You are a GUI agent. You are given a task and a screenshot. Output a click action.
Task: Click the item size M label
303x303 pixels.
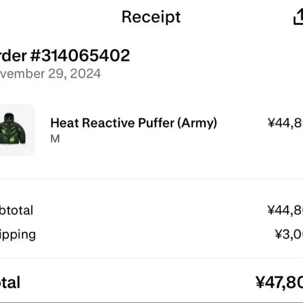[x=55, y=139]
